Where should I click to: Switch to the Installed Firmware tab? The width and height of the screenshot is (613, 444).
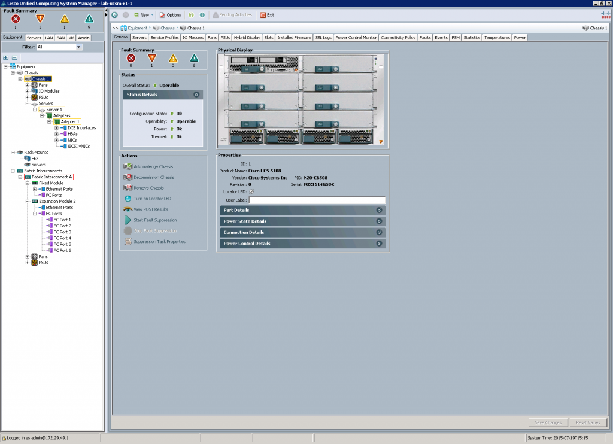(x=294, y=38)
